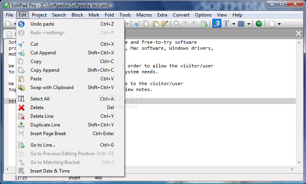Screen dimensions: 306x184
Task: Click the magnifying glass Search icon
Action: (x=177, y=24)
